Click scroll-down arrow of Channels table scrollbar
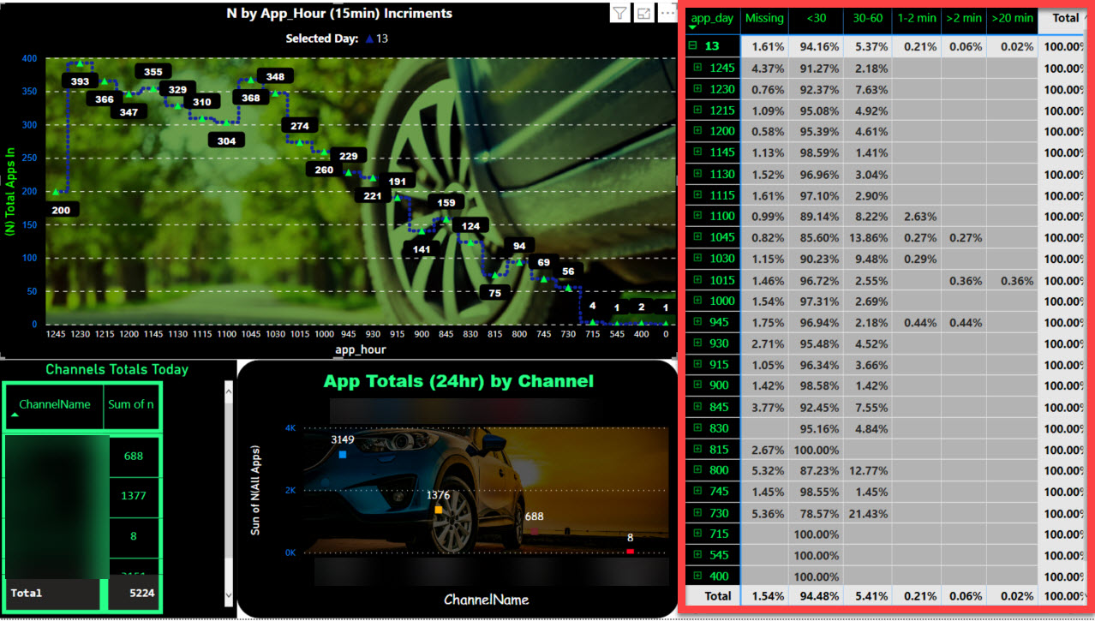 228,595
